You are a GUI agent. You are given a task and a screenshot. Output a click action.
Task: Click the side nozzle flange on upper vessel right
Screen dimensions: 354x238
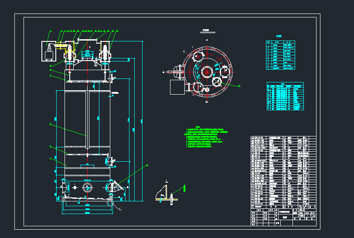tap(112, 78)
